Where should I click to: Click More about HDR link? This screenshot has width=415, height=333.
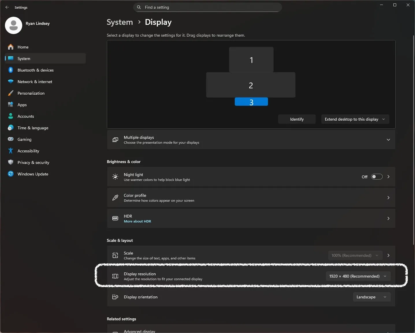(x=137, y=221)
